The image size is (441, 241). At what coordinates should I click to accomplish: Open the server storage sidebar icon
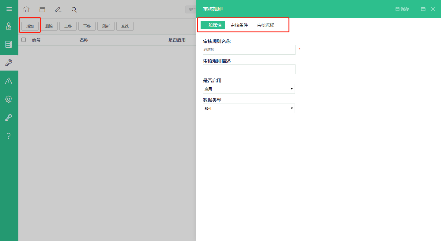coord(9,44)
